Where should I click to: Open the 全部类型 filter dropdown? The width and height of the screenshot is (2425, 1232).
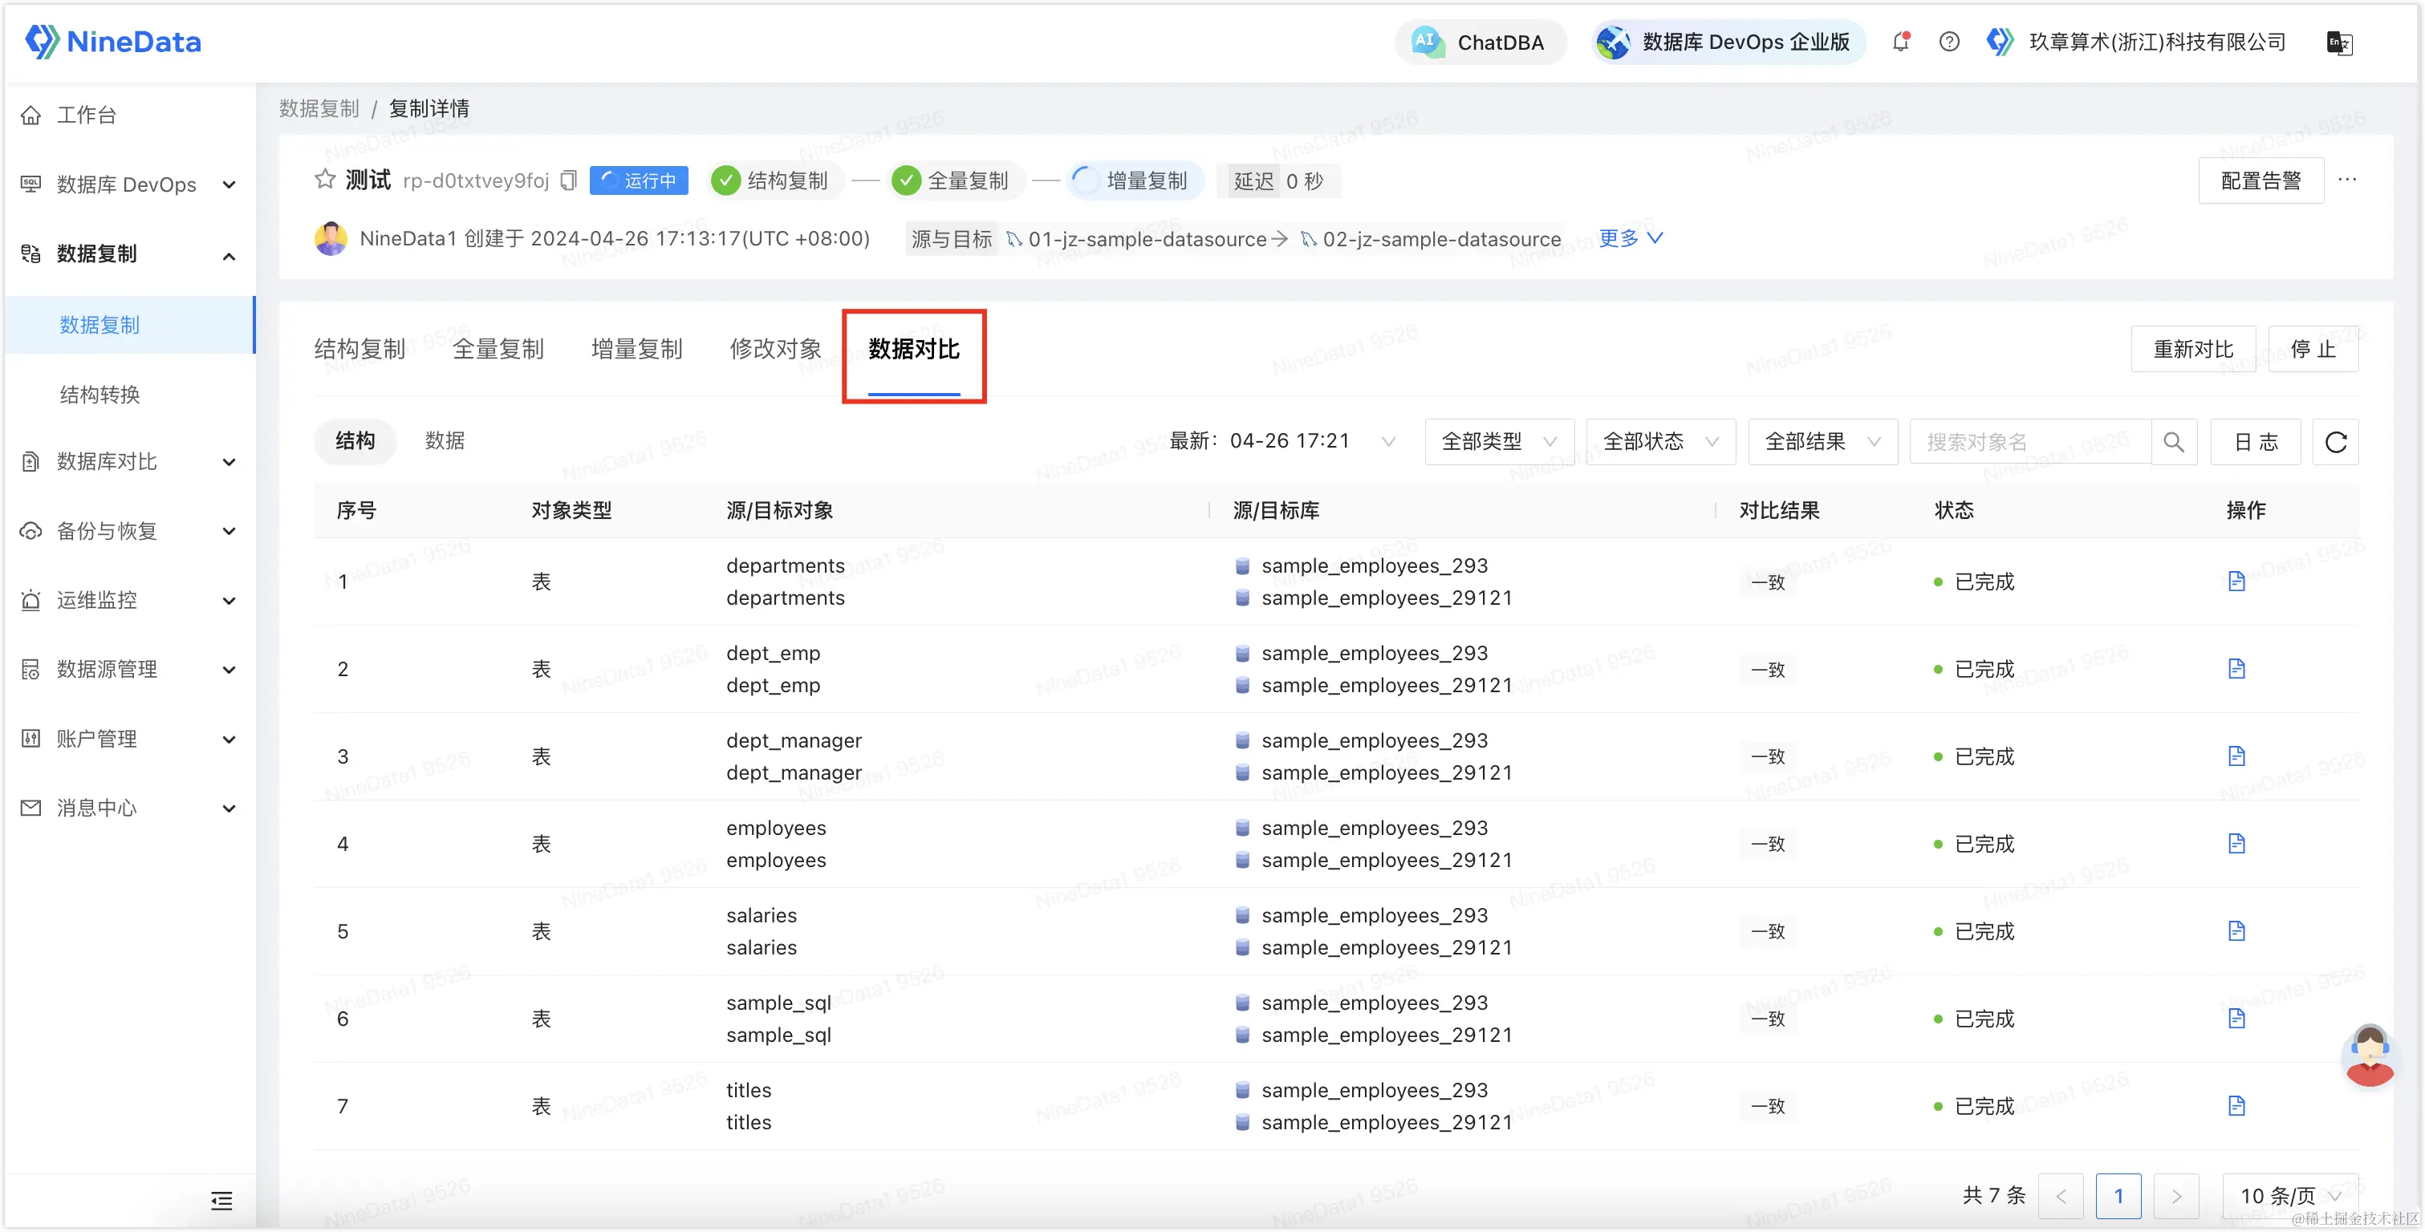coord(1499,443)
